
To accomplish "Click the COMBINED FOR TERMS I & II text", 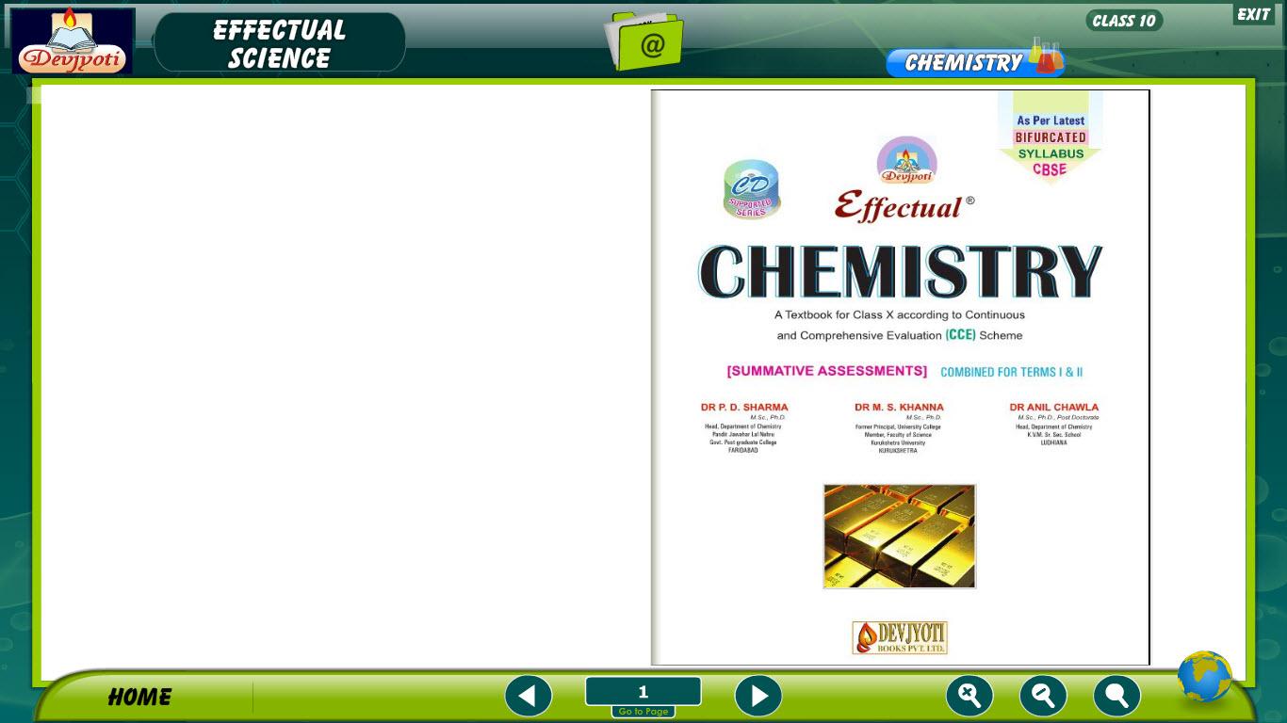I will (x=1012, y=372).
